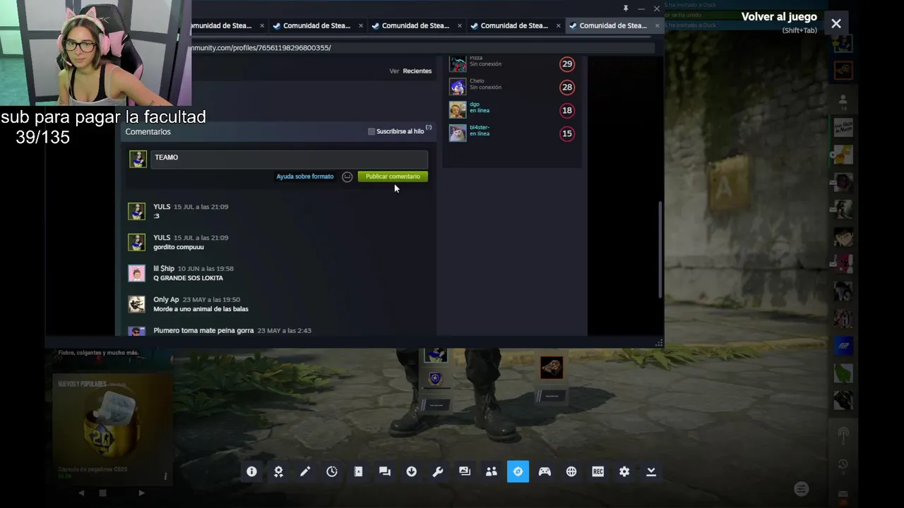Open the screenshots images icon in toolbar

[x=465, y=471]
